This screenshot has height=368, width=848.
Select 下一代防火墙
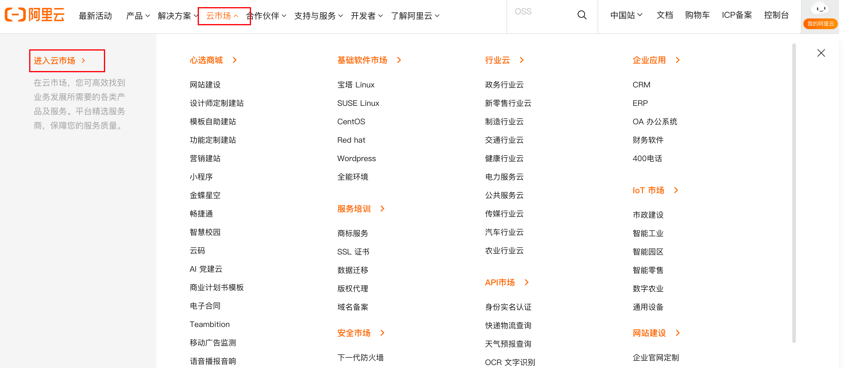[361, 358]
